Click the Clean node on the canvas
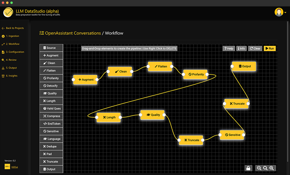The image size is (290, 175). click(x=120, y=72)
